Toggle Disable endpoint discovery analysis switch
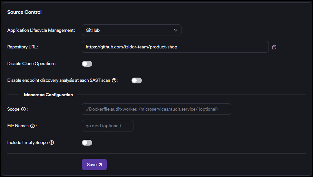This screenshot has height=177, width=313. 137,80
